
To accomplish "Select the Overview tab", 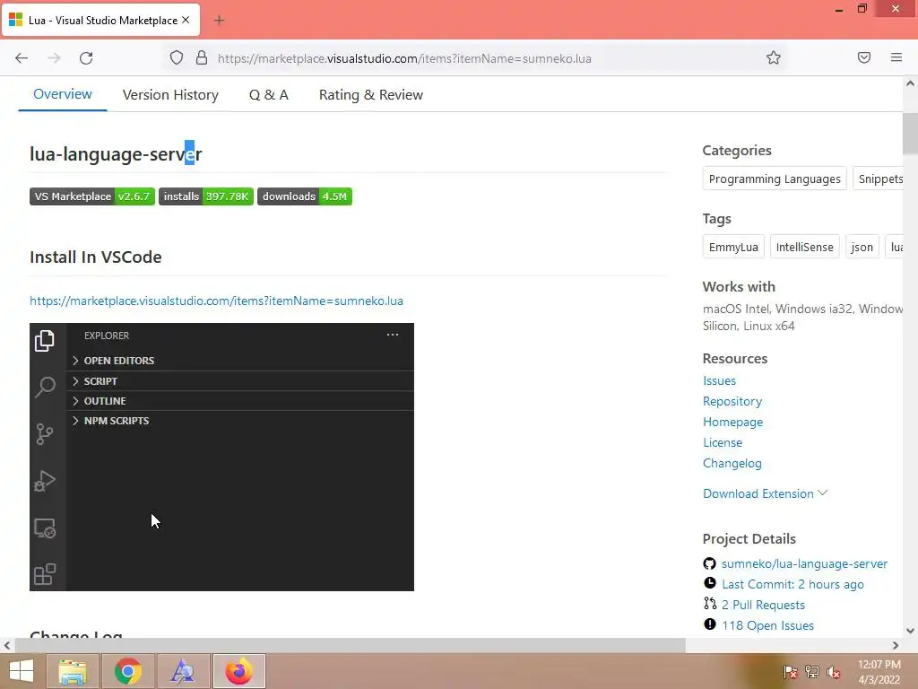I will click(x=63, y=94).
